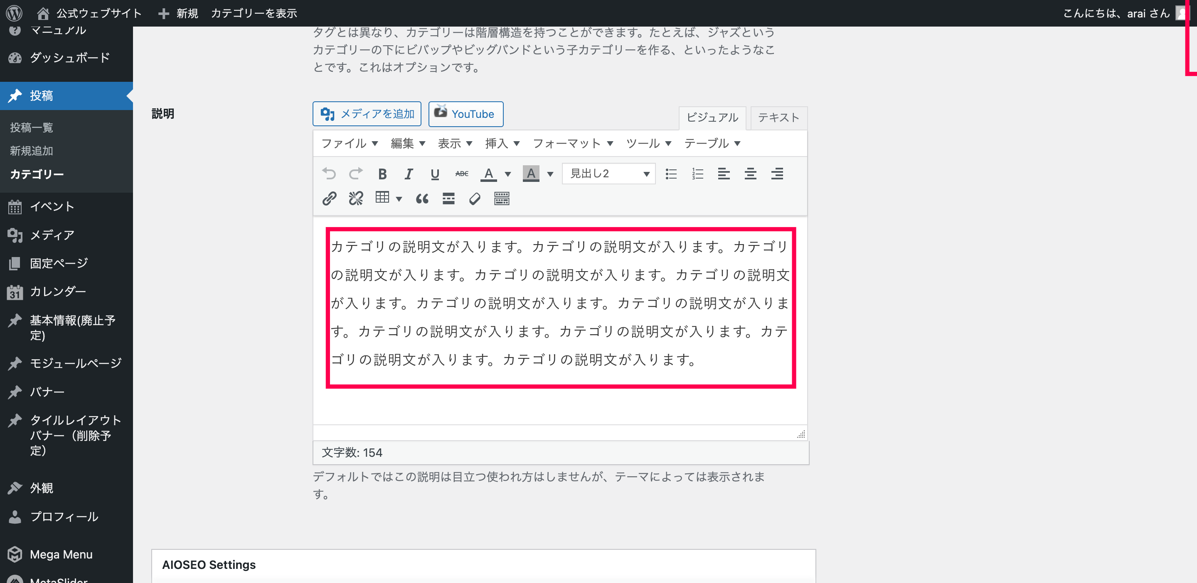Image resolution: width=1197 pixels, height=583 pixels.
Task: Toggle bulleted list
Action: [670, 174]
